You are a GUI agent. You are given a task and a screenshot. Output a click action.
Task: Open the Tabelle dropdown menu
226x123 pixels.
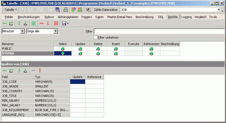tap(11, 10)
